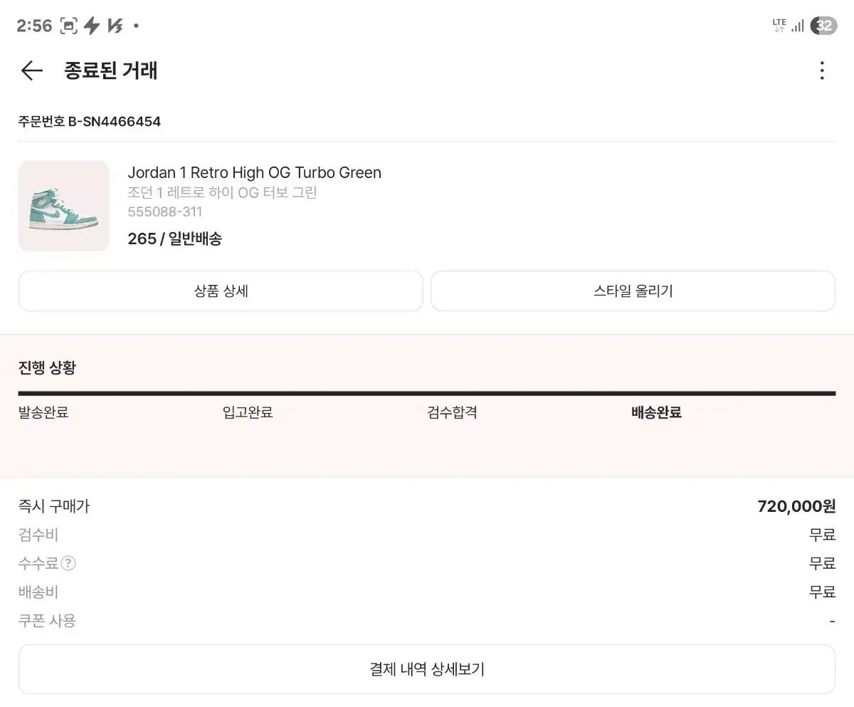Tap the 720,000원 purchase price
854x707 pixels.
[x=796, y=506]
